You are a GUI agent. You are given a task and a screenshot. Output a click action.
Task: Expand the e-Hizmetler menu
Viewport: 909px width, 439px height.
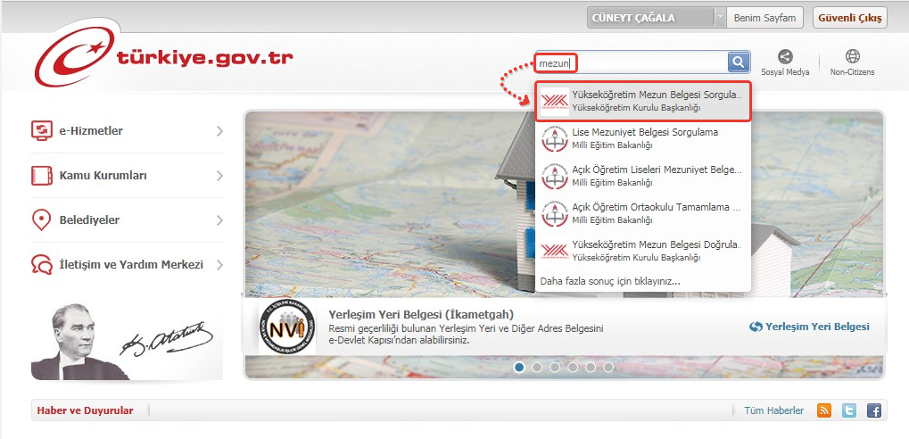click(x=126, y=131)
